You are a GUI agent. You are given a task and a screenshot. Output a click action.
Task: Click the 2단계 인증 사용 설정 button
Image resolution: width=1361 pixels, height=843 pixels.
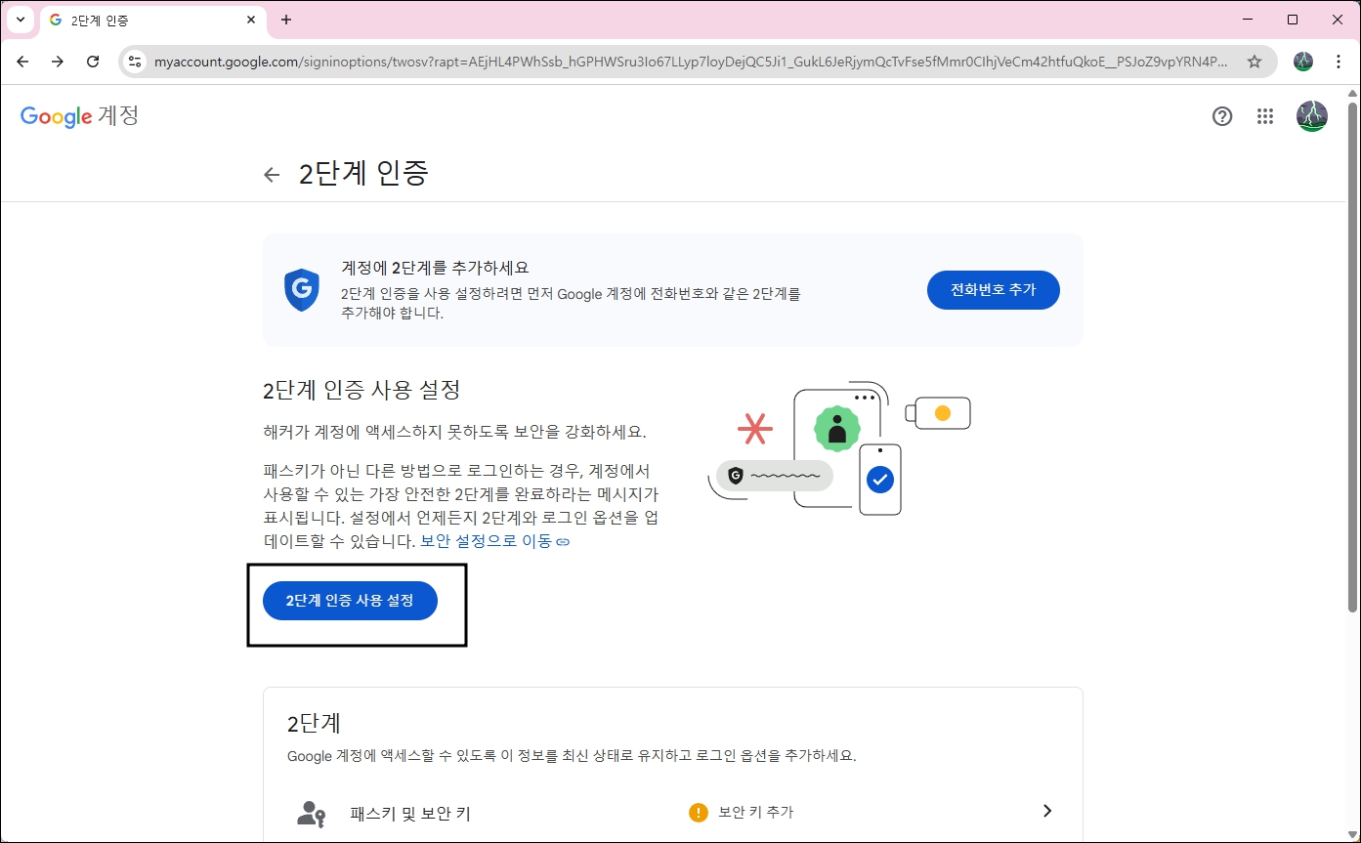(350, 601)
